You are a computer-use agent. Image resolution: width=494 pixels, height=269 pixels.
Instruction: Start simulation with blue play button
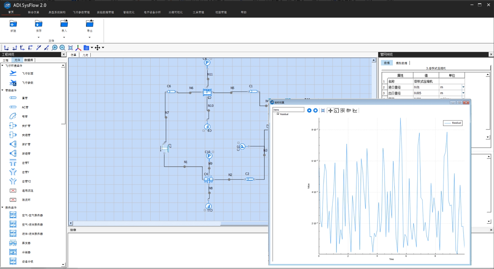(309, 110)
